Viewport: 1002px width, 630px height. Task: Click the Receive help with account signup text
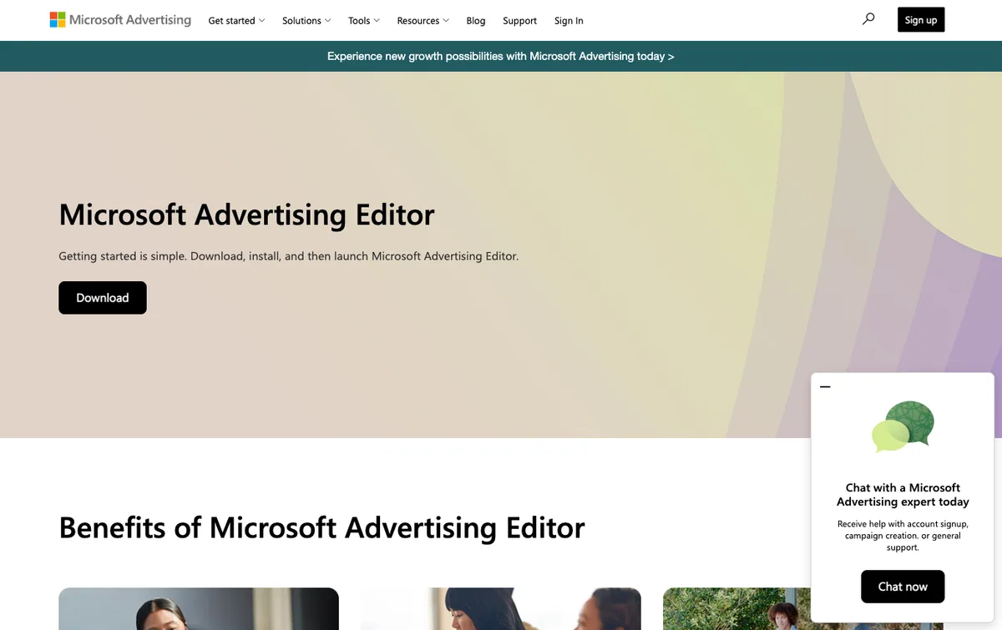pyautogui.click(x=903, y=536)
